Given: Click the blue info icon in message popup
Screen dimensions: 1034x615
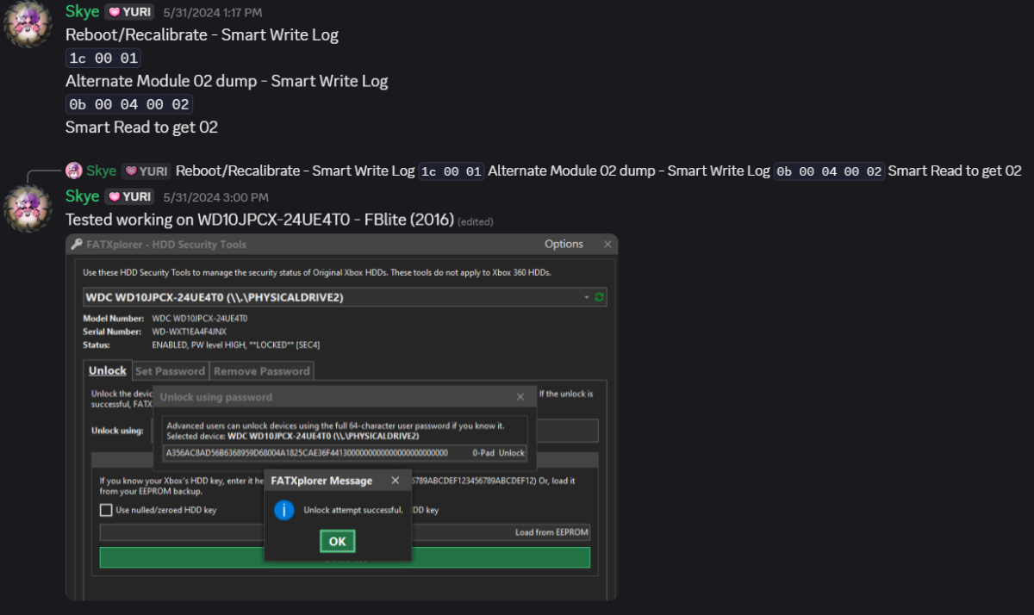Looking at the screenshot, I should coord(284,510).
